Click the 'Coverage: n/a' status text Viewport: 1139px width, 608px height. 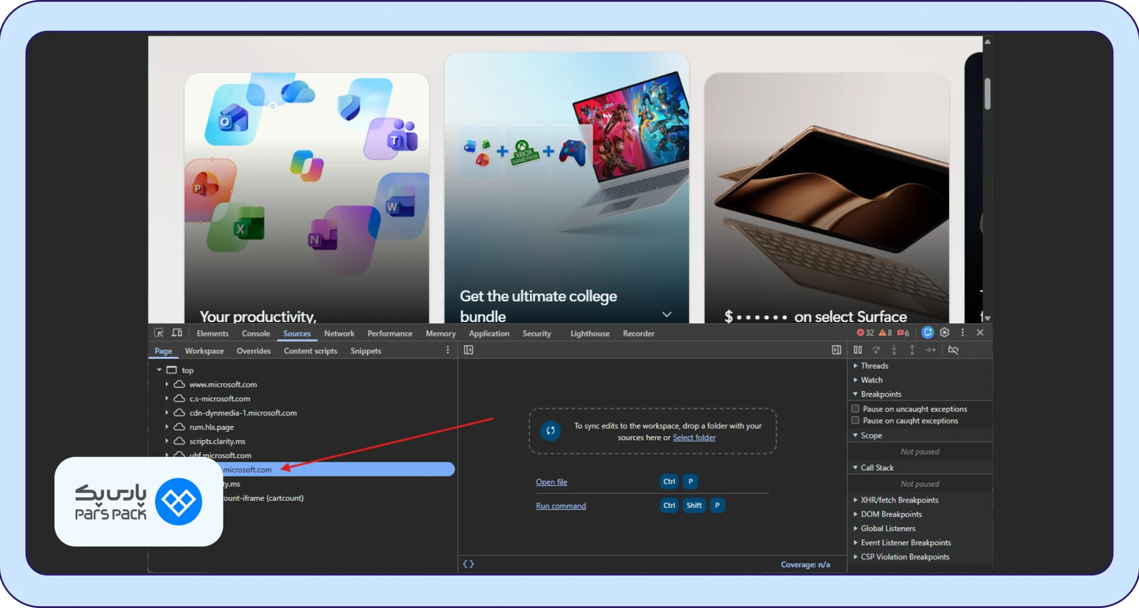click(805, 564)
